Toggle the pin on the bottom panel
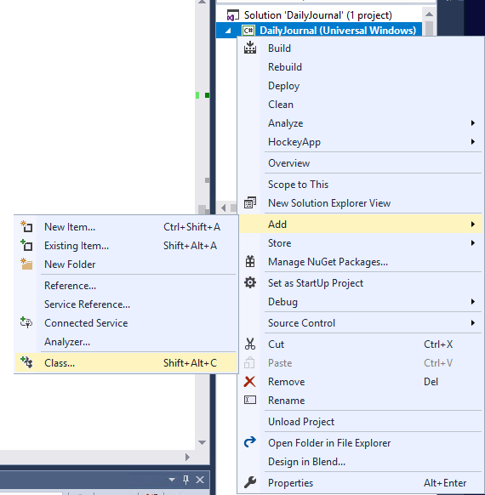Screen dimensions: 485x495 (186, 480)
